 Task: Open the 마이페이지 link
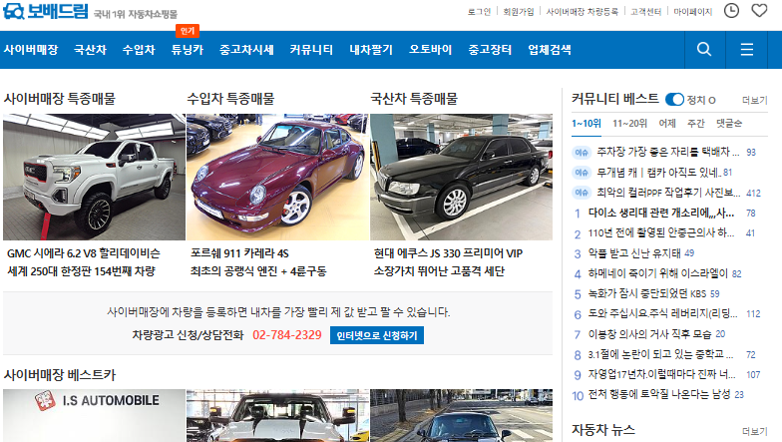click(x=692, y=12)
